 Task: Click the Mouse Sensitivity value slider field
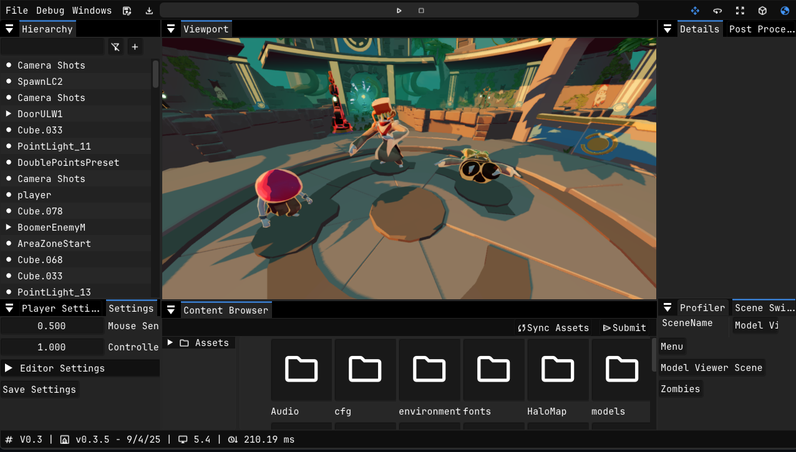pyautogui.click(x=52, y=326)
